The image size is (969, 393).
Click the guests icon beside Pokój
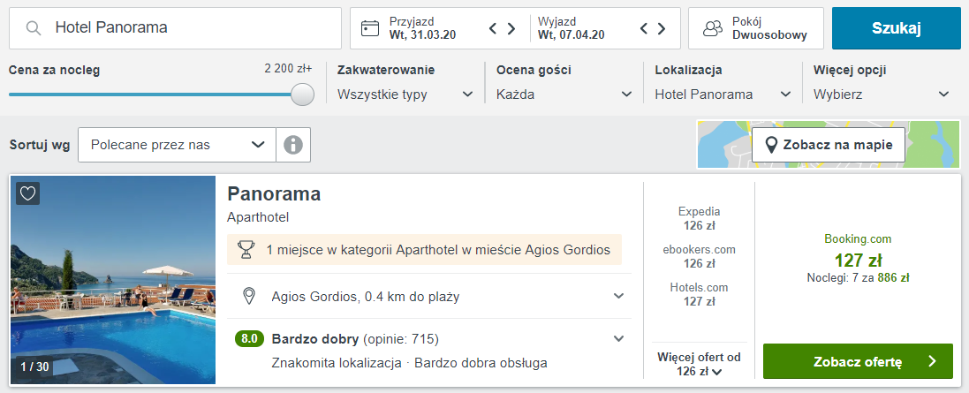pos(713,28)
